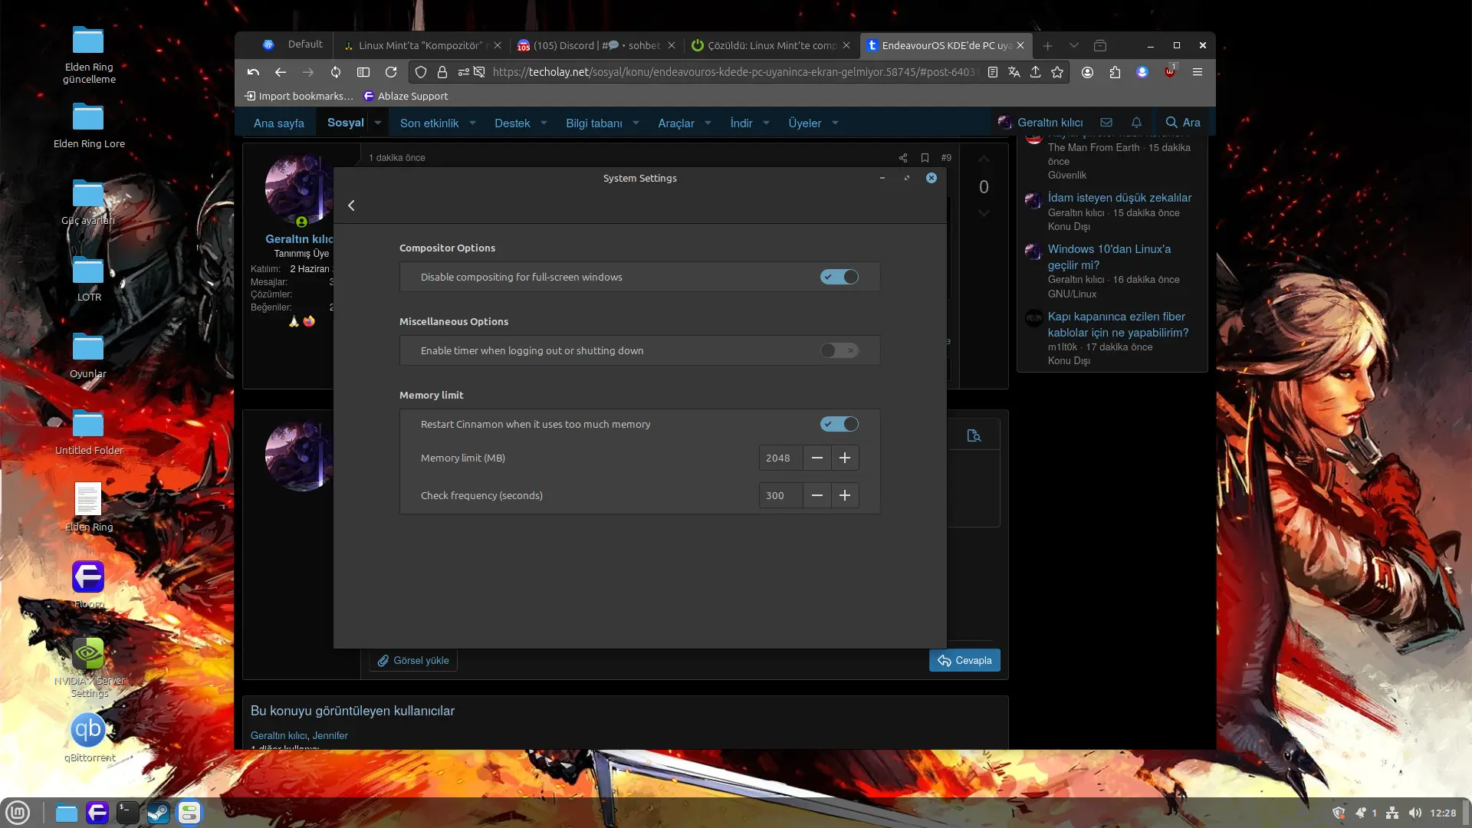
Task: Open Windows 10'dan Linux'a geçilir mi thread
Action: [1109, 257]
